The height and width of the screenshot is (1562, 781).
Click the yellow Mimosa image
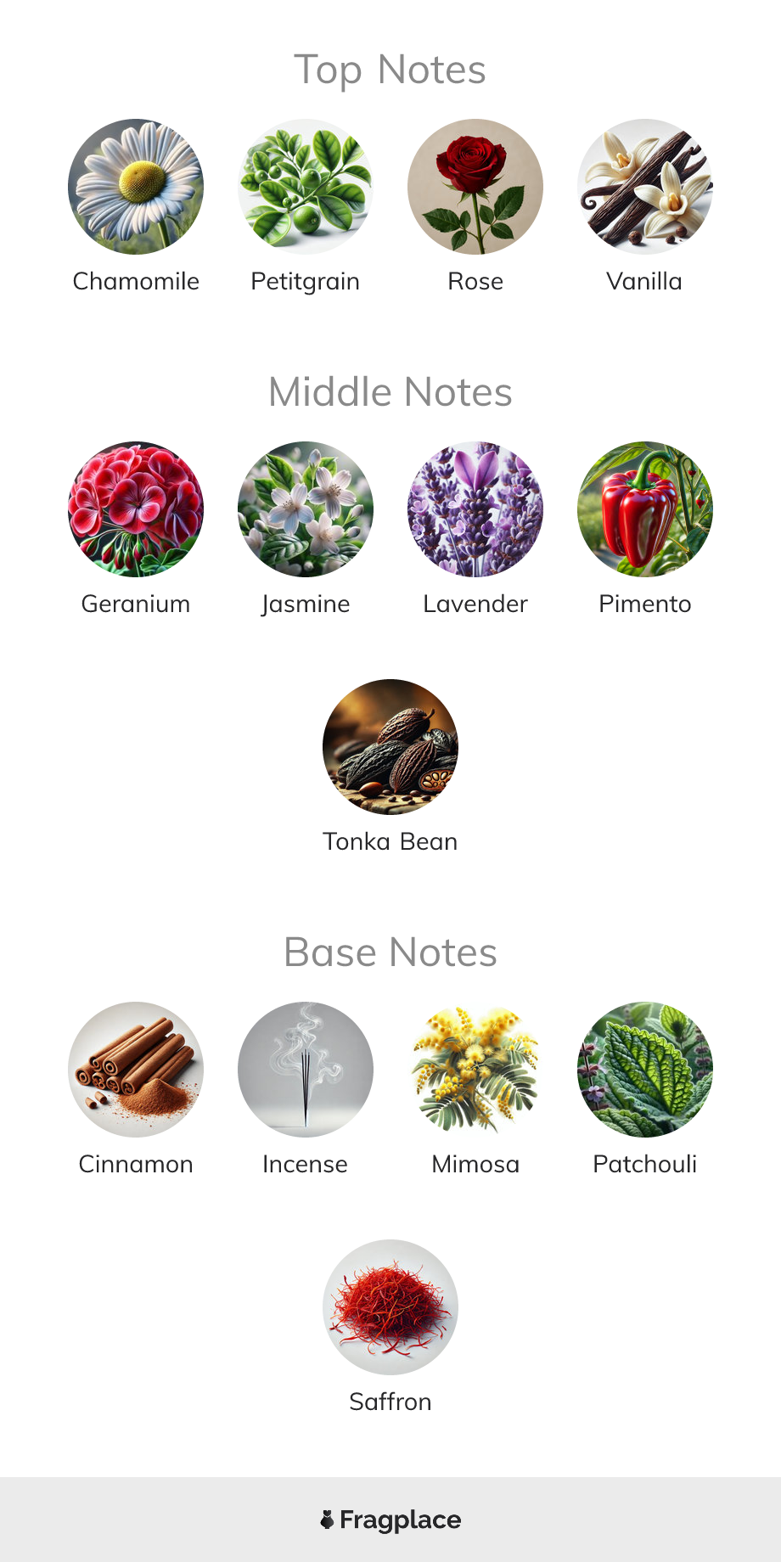point(475,1070)
